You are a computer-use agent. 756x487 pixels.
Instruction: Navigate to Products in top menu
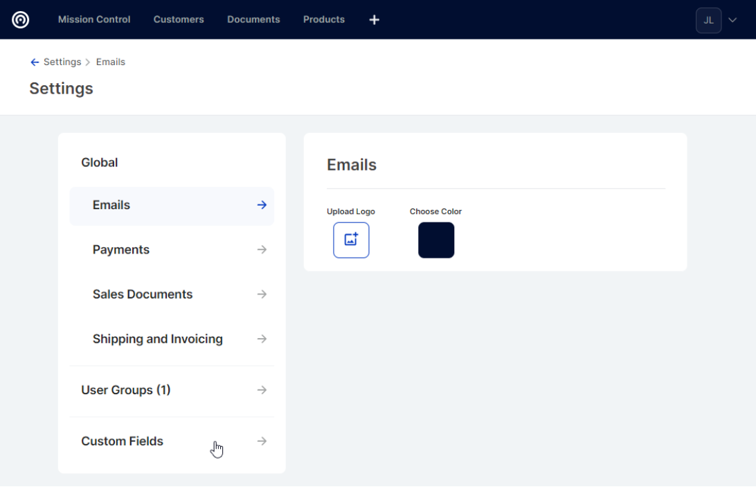323,20
